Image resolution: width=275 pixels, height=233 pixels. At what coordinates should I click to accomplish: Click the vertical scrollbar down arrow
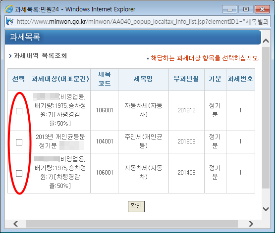pos(266,209)
